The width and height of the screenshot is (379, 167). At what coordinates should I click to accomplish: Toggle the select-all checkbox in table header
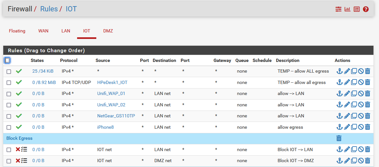[x=7, y=60]
